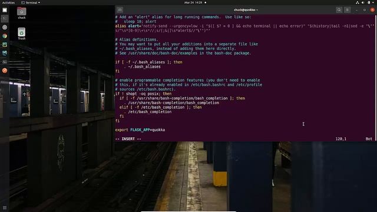Click line 'if ! shopt -oq posix; then'

tap(143, 94)
